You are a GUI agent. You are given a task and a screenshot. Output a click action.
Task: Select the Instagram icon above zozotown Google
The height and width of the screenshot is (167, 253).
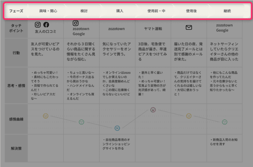[x=75, y=23]
